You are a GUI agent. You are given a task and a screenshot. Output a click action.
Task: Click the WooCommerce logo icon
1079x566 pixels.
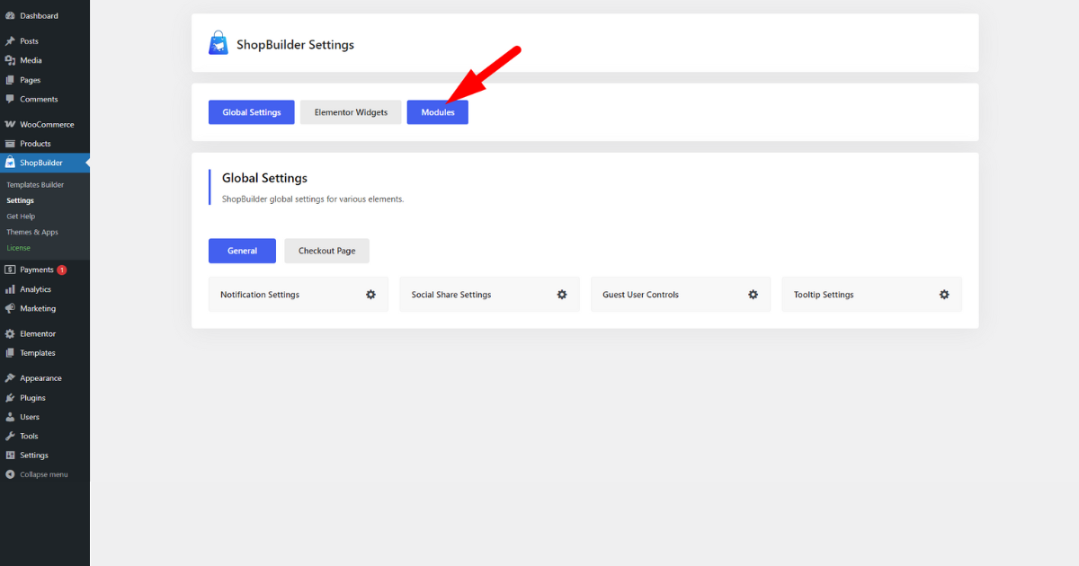coord(10,124)
